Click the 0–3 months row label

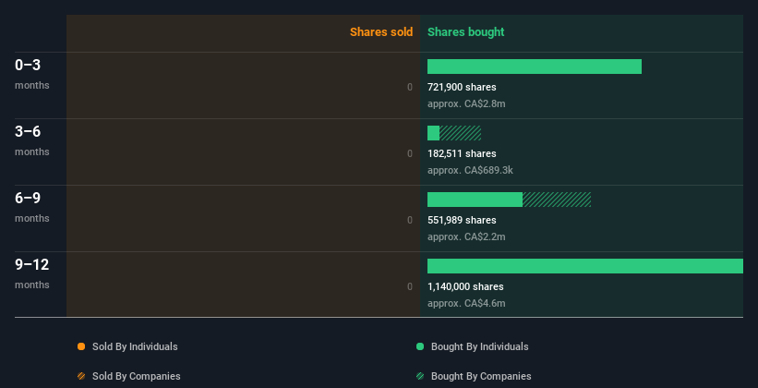pyautogui.click(x=32, y=74)
